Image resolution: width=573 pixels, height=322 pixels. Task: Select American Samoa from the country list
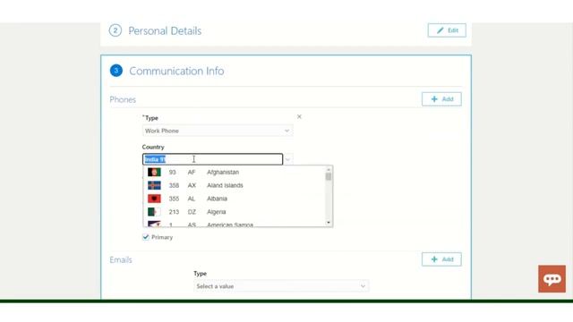234,224
